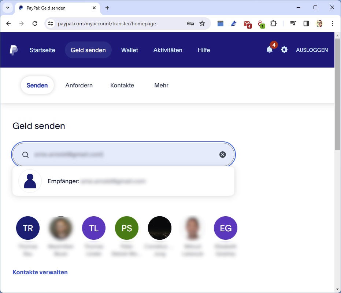
Task: Select the suggested Empfänger result
Action: (x=123, y=181)
